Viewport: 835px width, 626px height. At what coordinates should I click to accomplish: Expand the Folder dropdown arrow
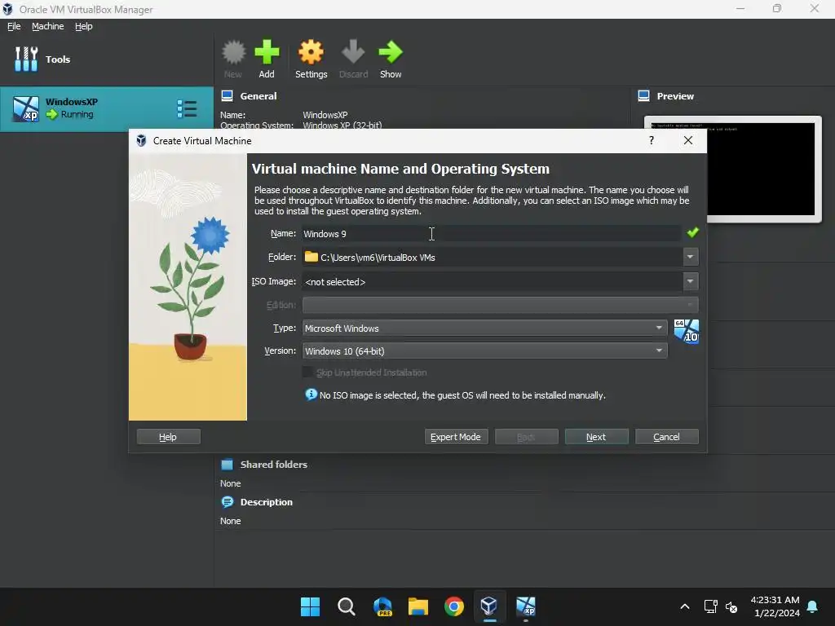click(x=690, y=257)
